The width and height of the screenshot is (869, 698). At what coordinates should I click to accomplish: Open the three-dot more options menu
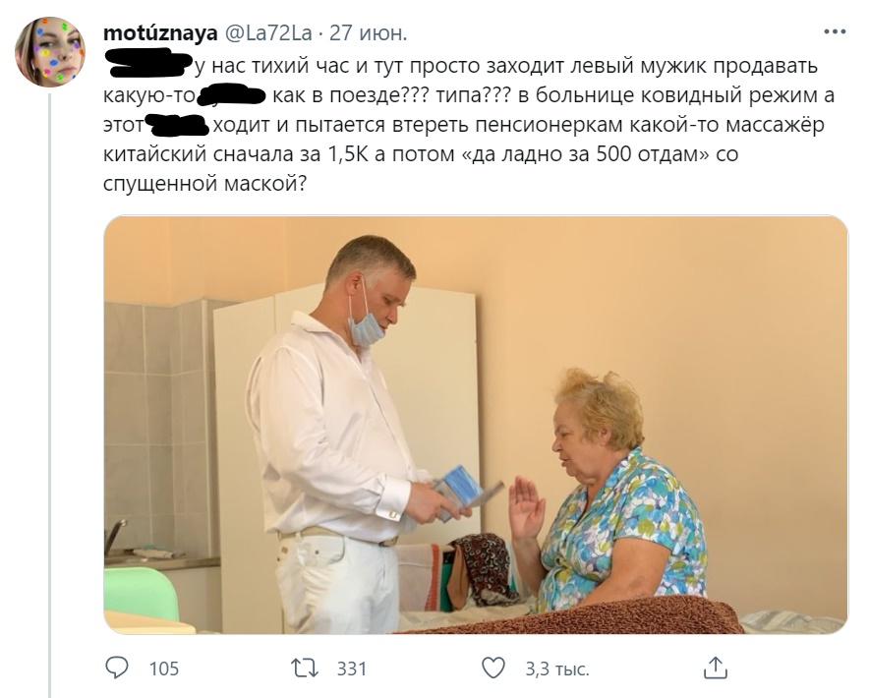coord(835,32)
